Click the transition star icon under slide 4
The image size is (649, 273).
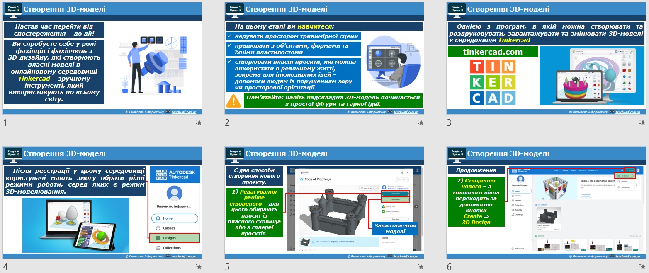pyautogui.click(x=199, y=267)
